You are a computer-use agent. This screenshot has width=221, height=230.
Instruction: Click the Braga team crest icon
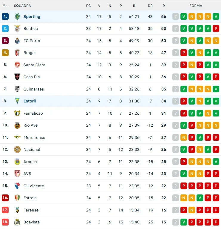(x=17, y=53)
